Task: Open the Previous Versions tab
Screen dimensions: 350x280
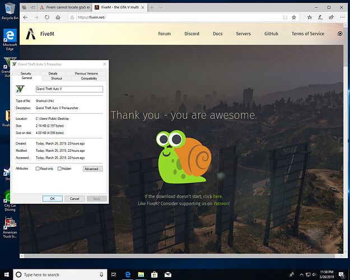Action: point(86,73)
